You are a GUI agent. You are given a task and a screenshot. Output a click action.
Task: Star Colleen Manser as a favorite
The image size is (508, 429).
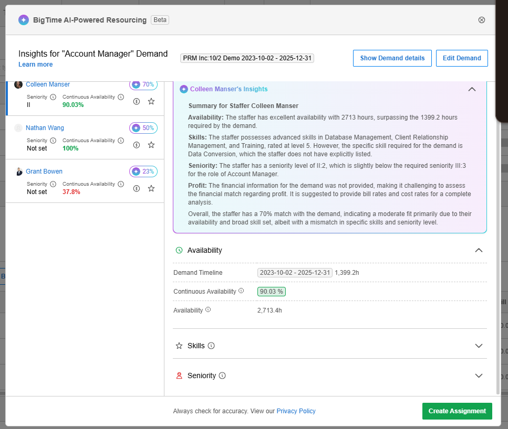click(x=151, y=101)
